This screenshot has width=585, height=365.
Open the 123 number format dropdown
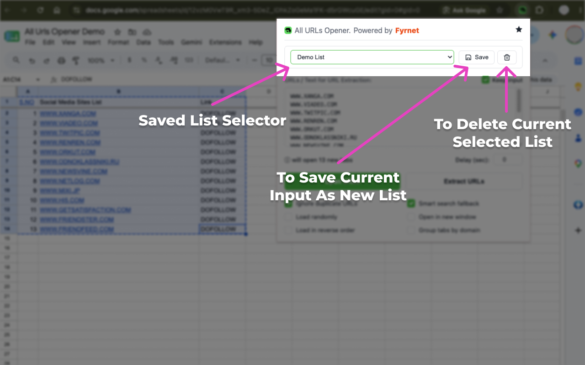point(189,60)
